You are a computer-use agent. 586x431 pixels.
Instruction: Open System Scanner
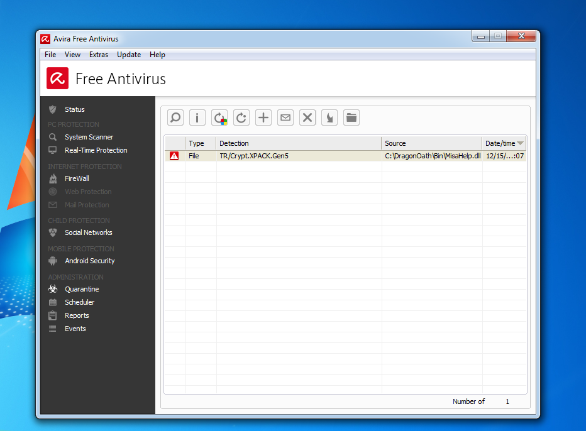tap(89, 137)
